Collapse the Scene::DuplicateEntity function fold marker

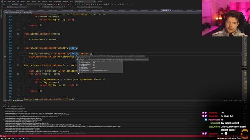(18, 48)
